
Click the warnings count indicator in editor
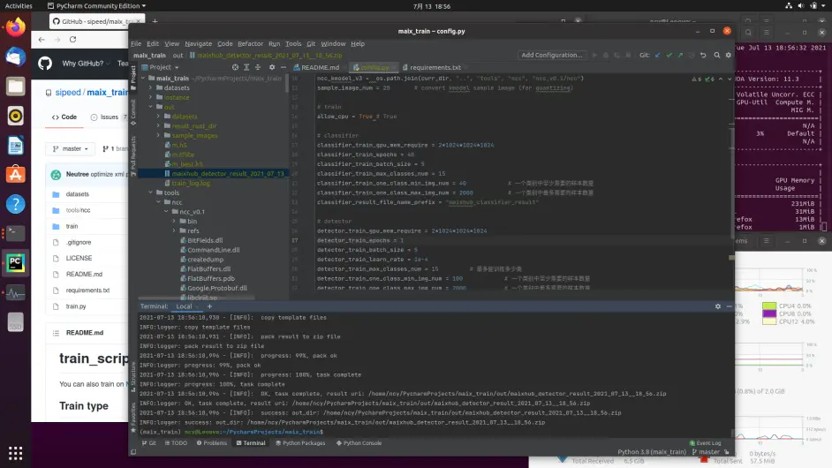point(697,79)
